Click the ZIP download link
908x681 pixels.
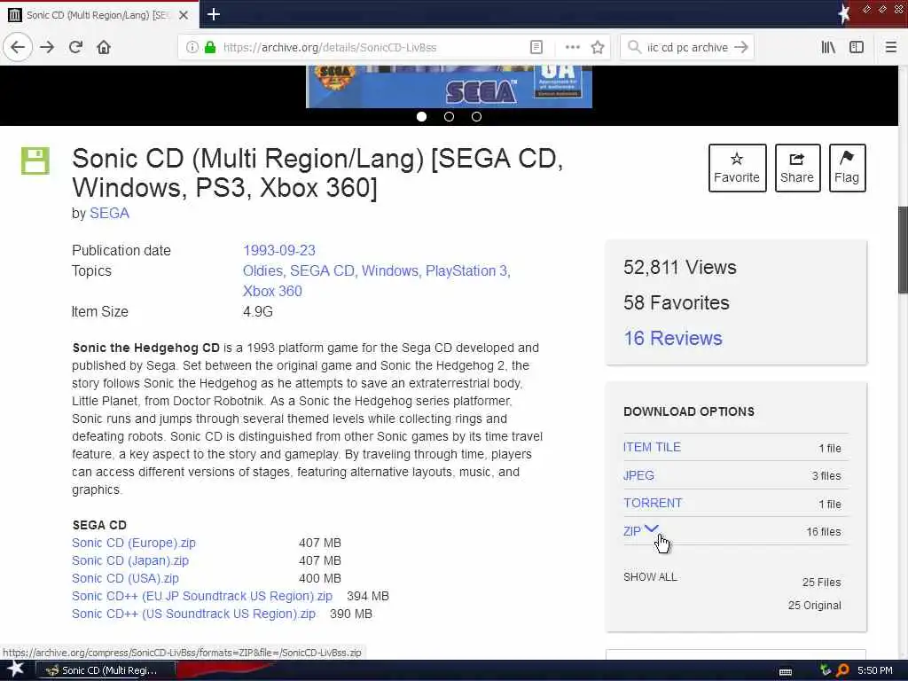631,531
